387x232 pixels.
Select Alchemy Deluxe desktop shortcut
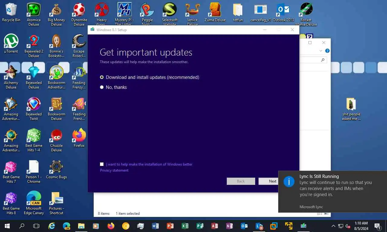[x=11, y=77]
